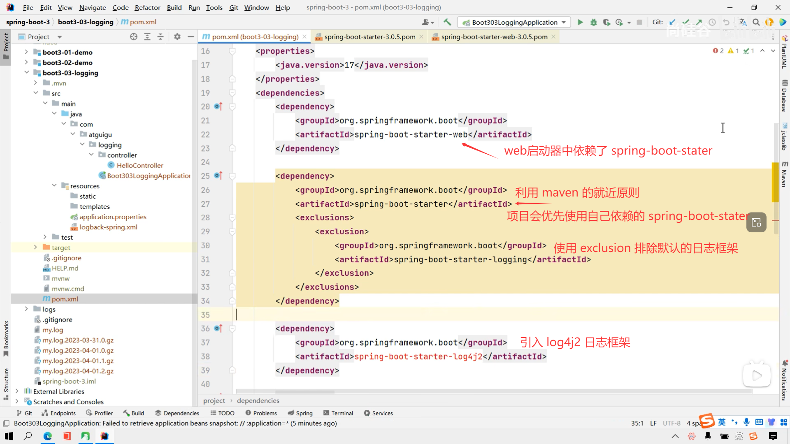Open Git update project (blue arrow) icon
Image resolution: width=790 pixels, height=444 pixels.
pos(672,22)
